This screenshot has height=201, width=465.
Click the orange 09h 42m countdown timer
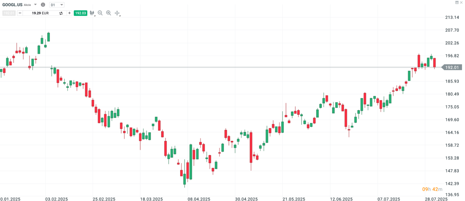pos(429,189)
